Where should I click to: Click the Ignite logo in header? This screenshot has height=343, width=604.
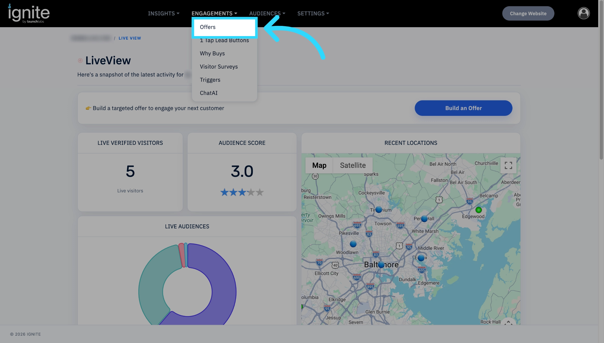[29, 13]
